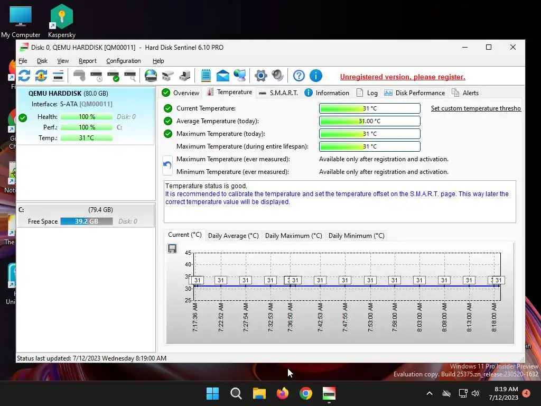
Task: Click the Health 100 % bar
Action: 87,117
